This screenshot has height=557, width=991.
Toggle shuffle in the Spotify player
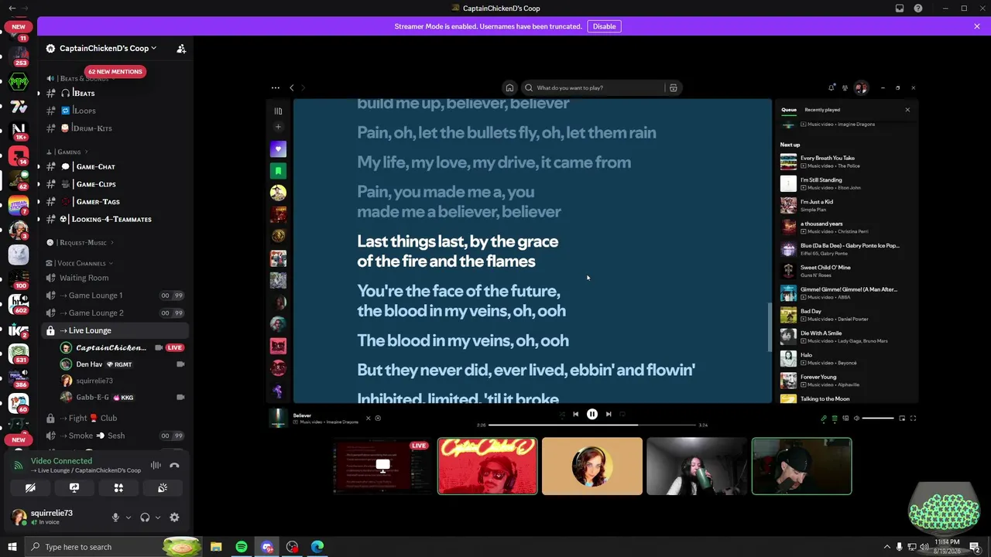click(x=562, y=414)
